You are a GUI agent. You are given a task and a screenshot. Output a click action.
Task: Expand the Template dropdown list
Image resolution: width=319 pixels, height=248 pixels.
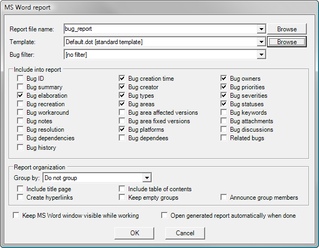pyautogui.click(x=261, y=41)
